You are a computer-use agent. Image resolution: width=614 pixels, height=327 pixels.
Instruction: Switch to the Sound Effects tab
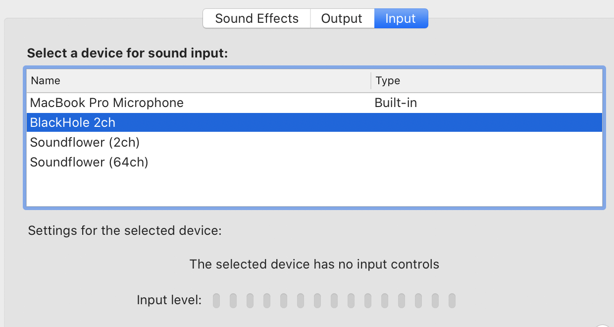tap(256, 19)
